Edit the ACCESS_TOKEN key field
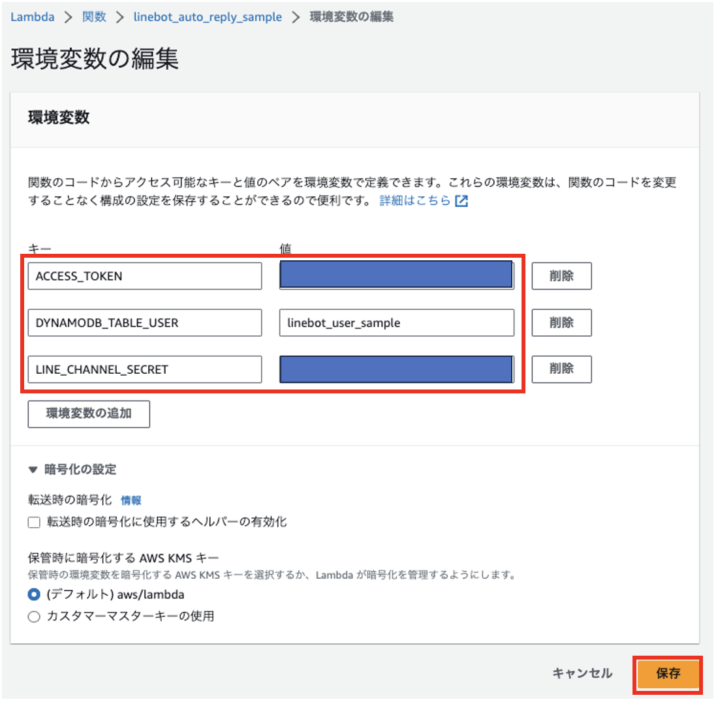Image resolution: width=718 pixels, height=702 pixels. [x=145, y=276]
